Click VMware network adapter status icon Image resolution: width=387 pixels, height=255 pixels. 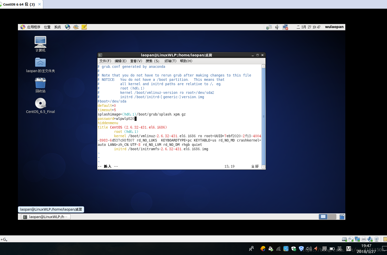(x=357, y=239)
